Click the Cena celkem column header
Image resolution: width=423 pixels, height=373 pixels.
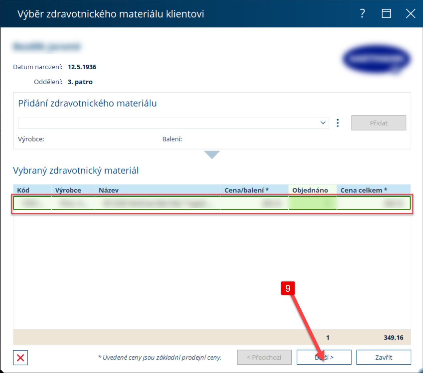coord(374,190)
